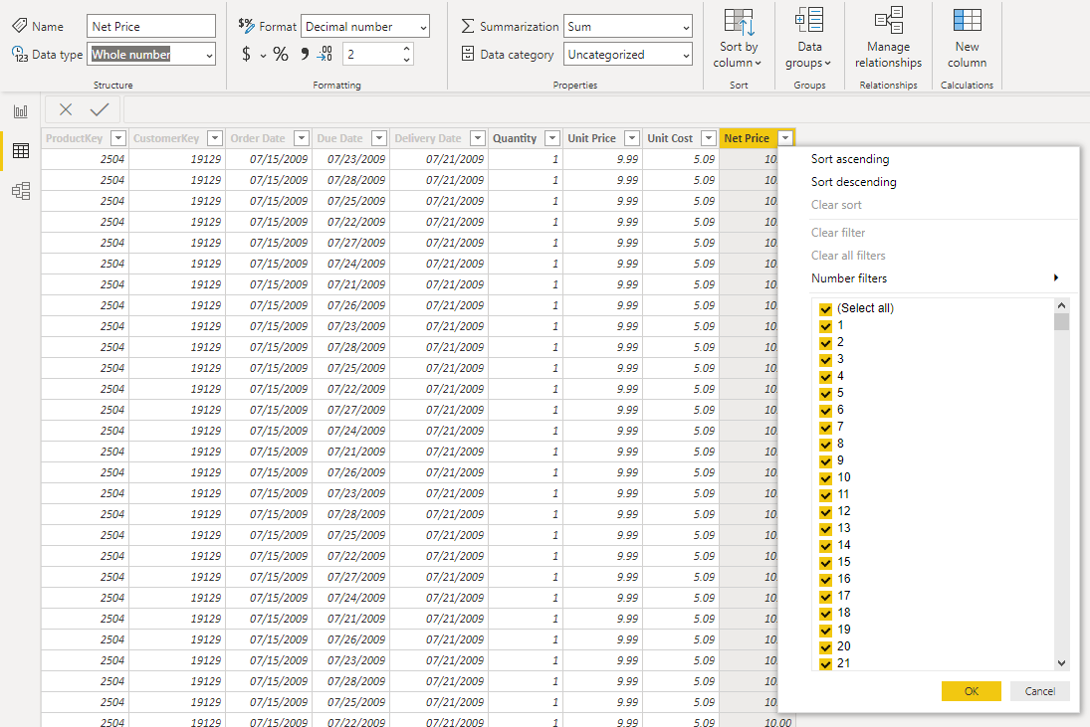Screen dimensions: 1090x727
Task: Open Unit Price column filter dropdown
Action: tap(632, 138)
